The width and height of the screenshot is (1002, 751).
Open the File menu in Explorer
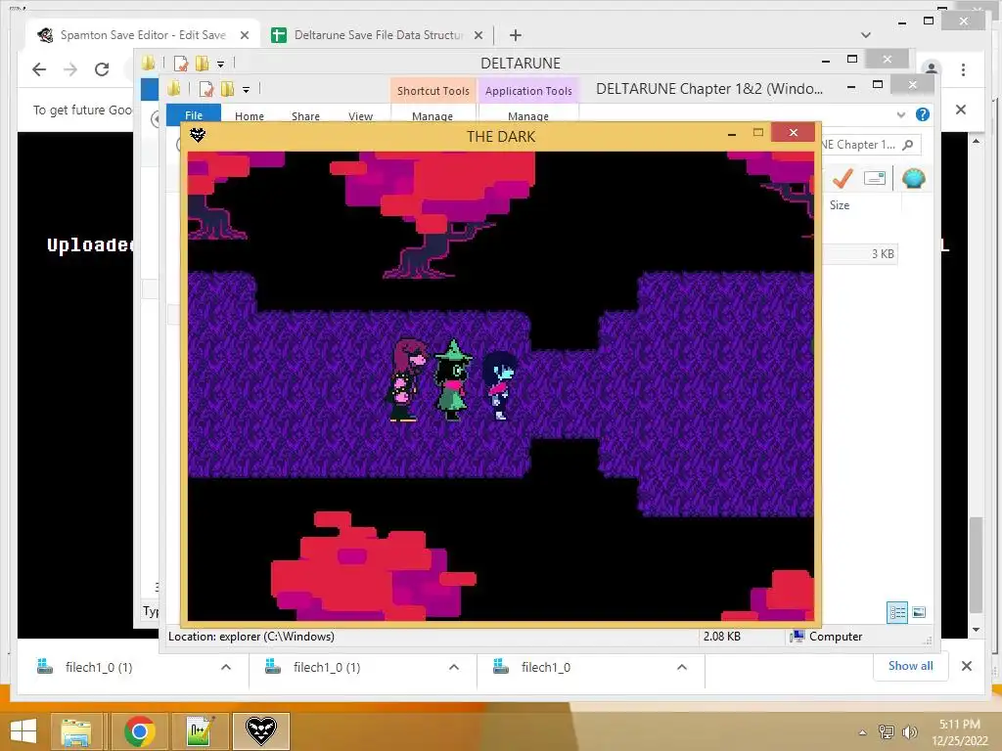[194, 115]
